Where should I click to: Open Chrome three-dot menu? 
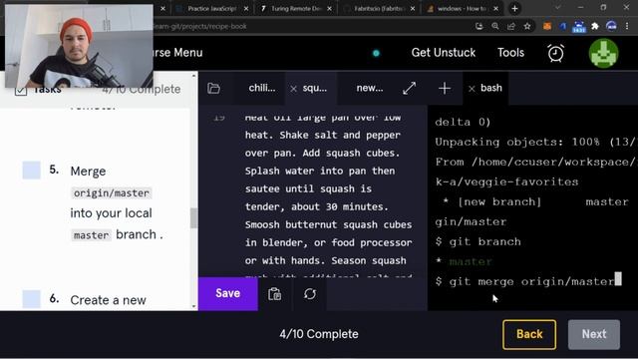[x=627, y=27]
